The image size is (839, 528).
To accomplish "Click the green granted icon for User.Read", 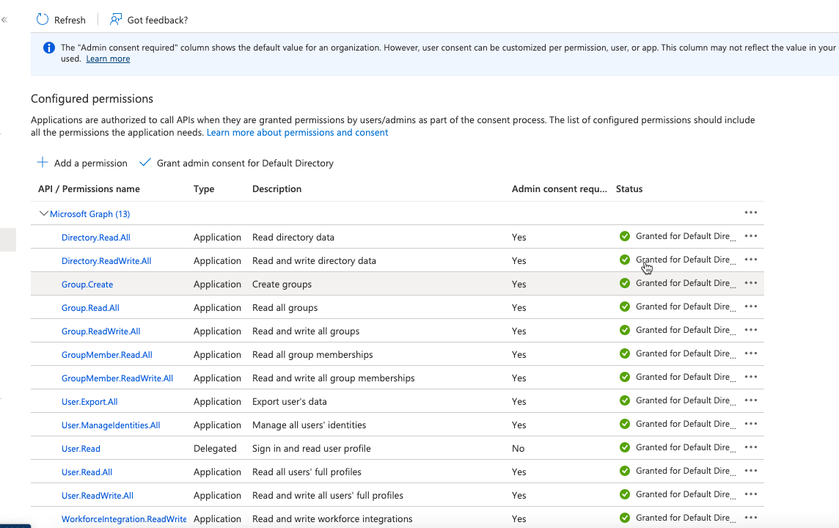I will click(x=624, y=447).
